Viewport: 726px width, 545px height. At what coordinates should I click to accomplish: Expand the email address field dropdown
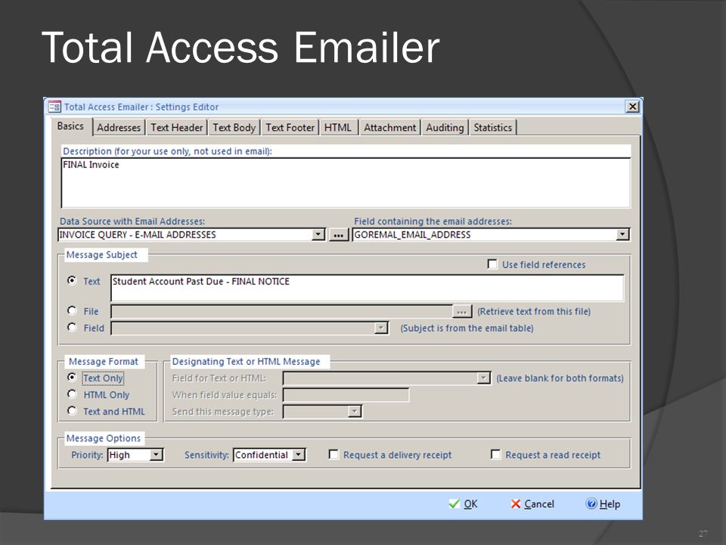tap(622, 235)
